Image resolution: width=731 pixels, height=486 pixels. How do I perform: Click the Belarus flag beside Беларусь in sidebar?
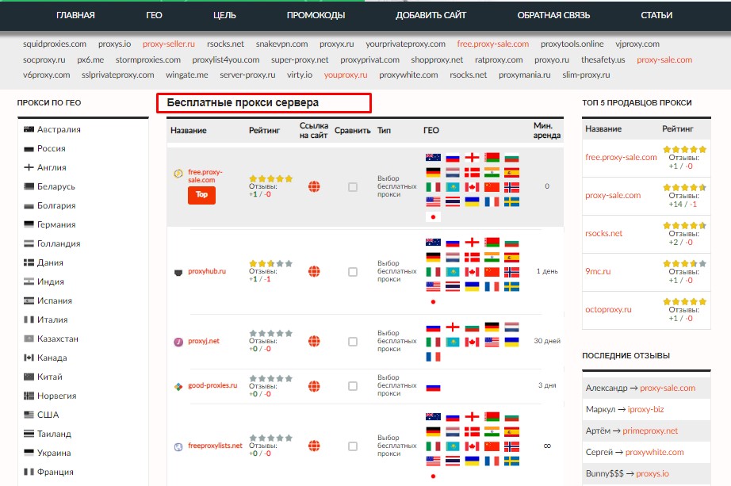[29, 186]
